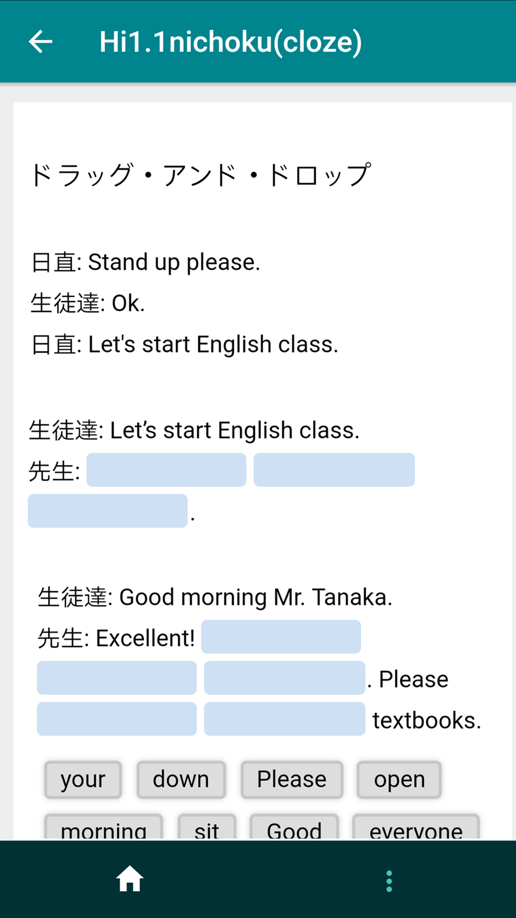Image resolution: width=516 pixels, height=918 pixels.
Task: Click the blank after Excellent!
Action: [x=281, y=637]
